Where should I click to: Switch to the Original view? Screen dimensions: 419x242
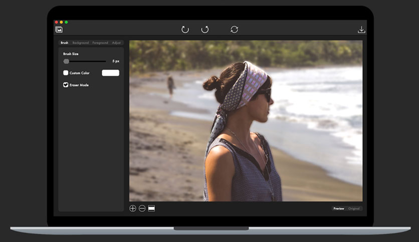point(354,208)
